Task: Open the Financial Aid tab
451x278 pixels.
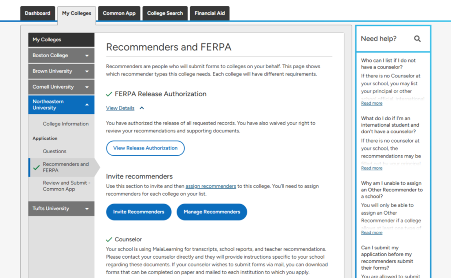Action: coord(210,13)
